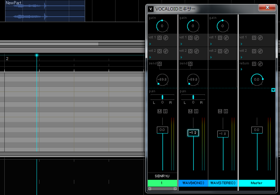Select the WAV(MONO) channel label
Viewport: 280px width, 195px height.
pos(193,183)
